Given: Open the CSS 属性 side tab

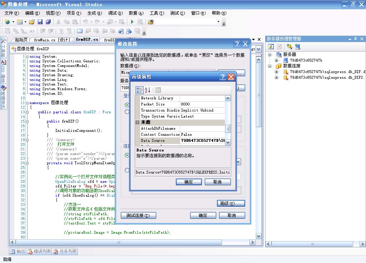Looking at the screenshot, I should pyautogui.click(x=3, y=72).
